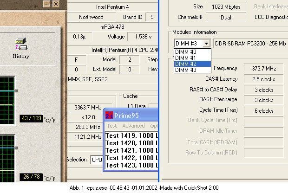Click the 280.3 MHz FSB value
The width and height of the screenshot is (288, 193).
coord(88,127)
